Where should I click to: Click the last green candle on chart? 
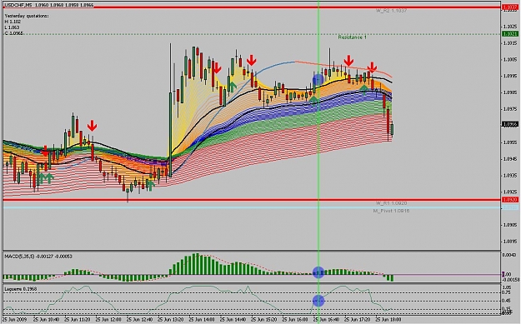pos(392,130)
